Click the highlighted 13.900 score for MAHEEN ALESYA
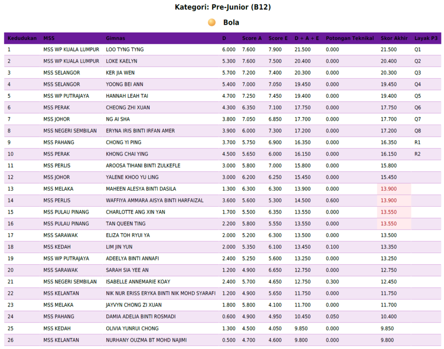The width and height of the screenshot is (444, 349). point(388,189)
